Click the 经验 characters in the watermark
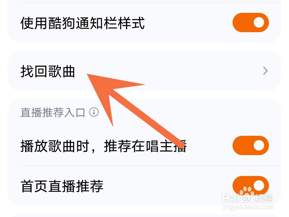The width and height of the screenshot is (289, 217). (x=264, y=198)
